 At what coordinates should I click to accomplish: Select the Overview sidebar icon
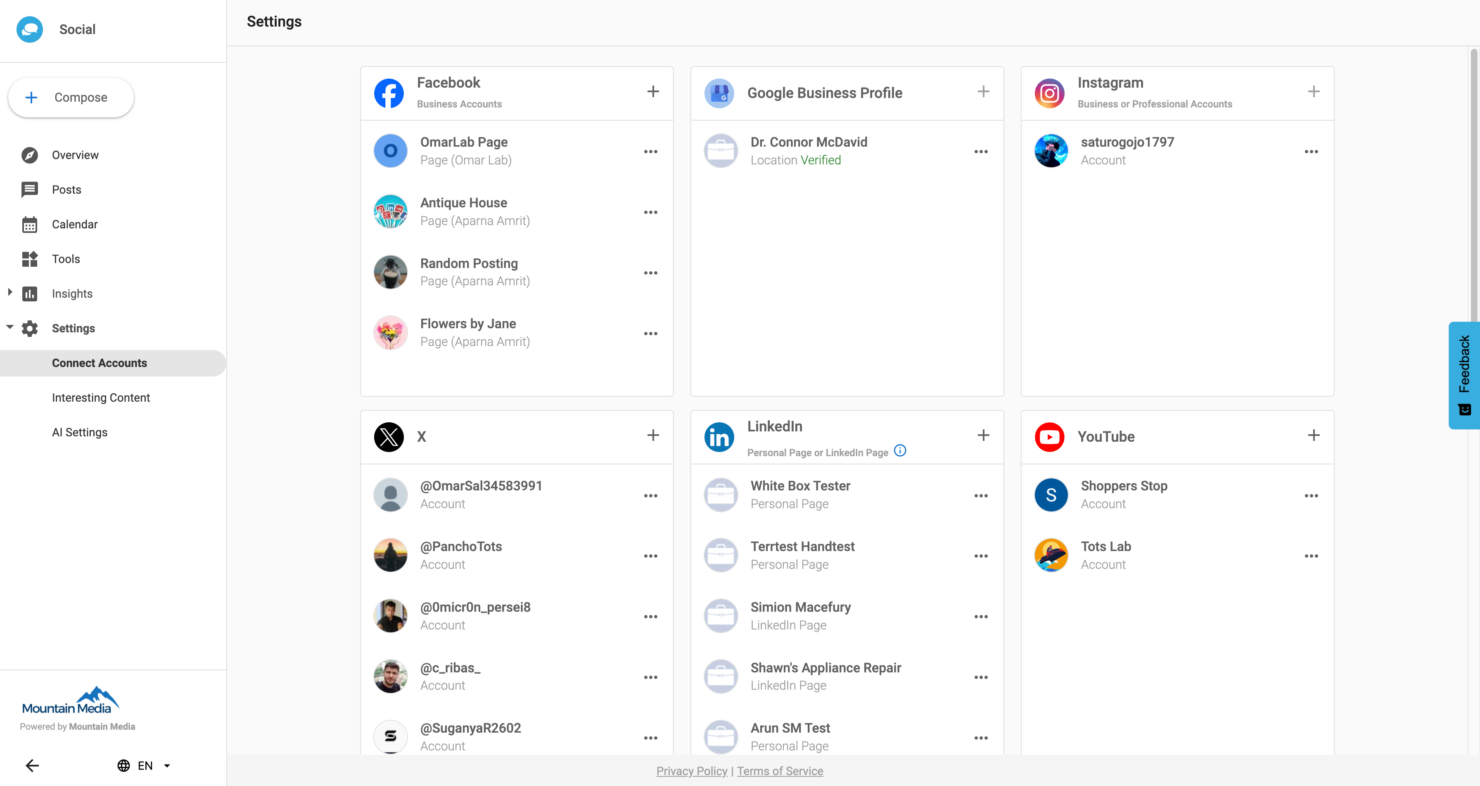tap(30, 154)
